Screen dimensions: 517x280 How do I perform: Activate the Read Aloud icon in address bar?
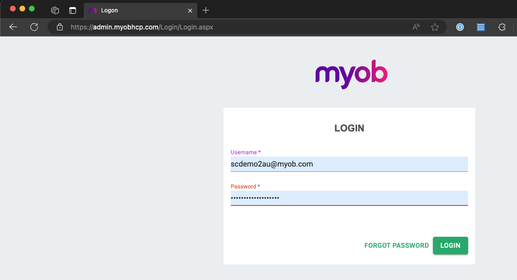click(x=415, y=27)
